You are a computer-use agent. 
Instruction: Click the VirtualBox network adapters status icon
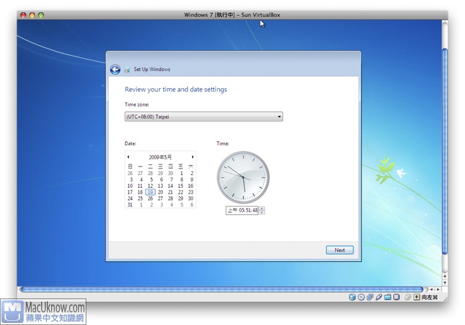[370, 297]
